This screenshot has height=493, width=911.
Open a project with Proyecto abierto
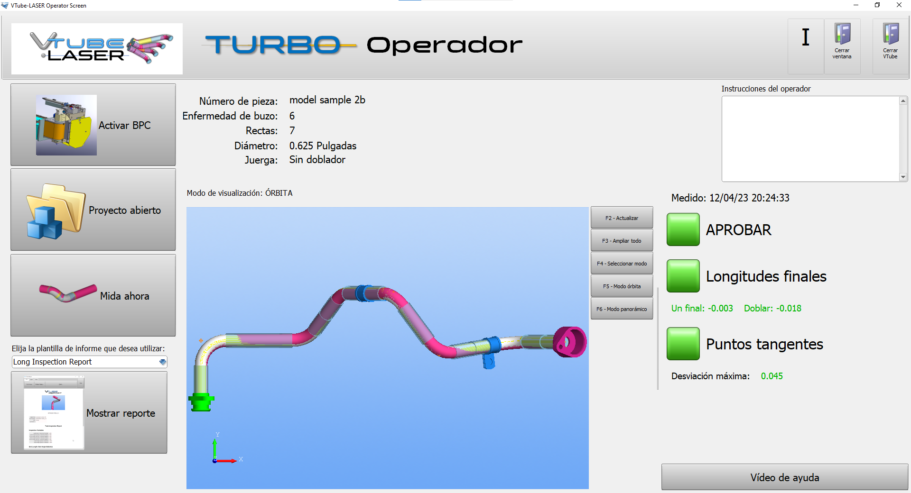click(x=93, y=210)
